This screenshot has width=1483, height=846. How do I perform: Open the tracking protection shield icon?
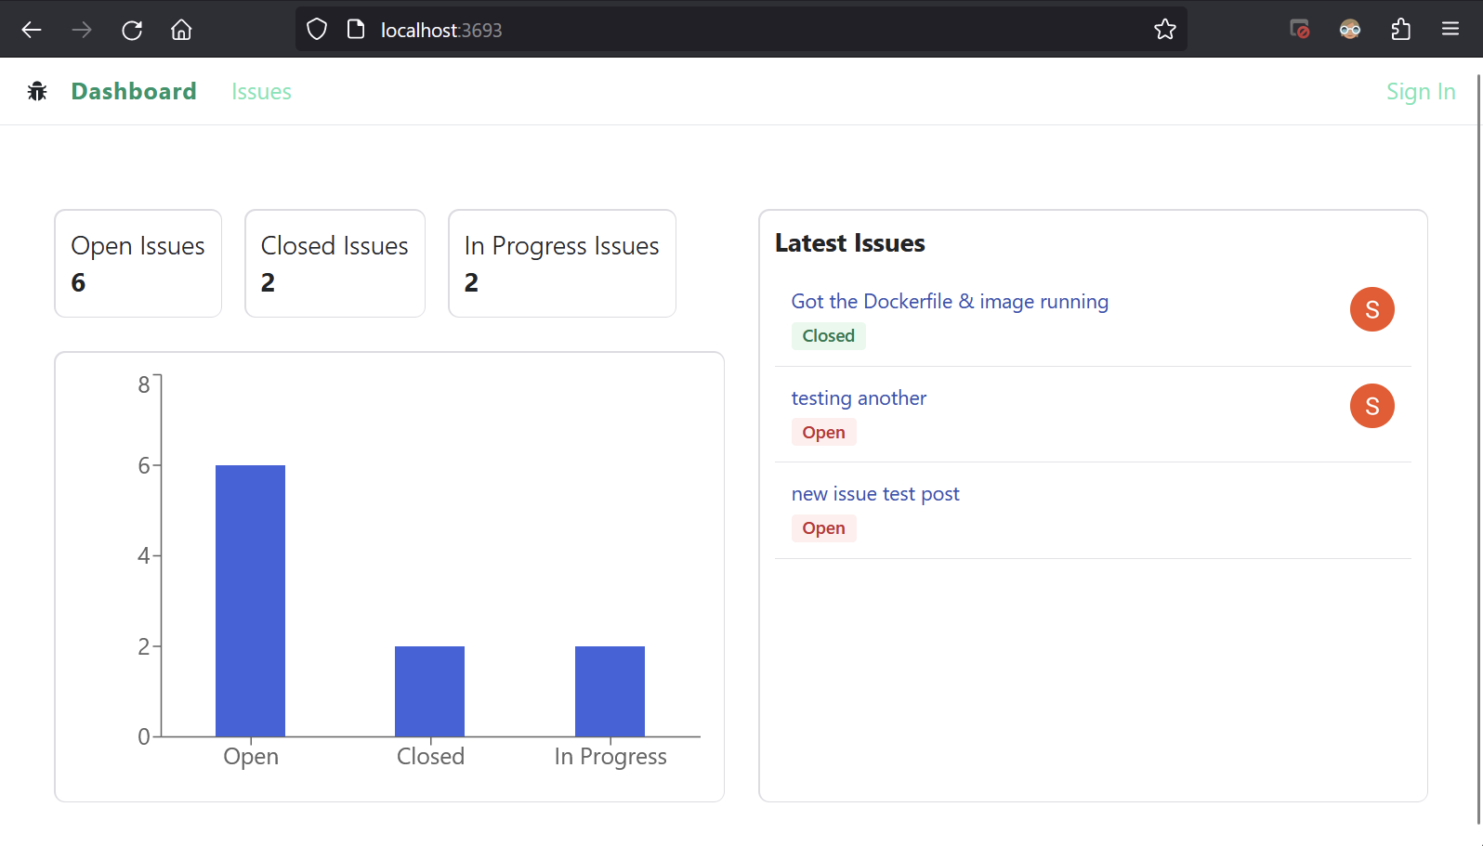[317, 30]
